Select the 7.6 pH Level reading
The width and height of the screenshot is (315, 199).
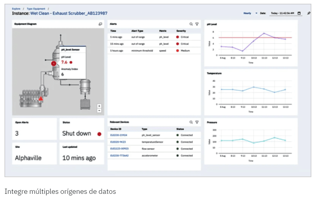[64, 62]
